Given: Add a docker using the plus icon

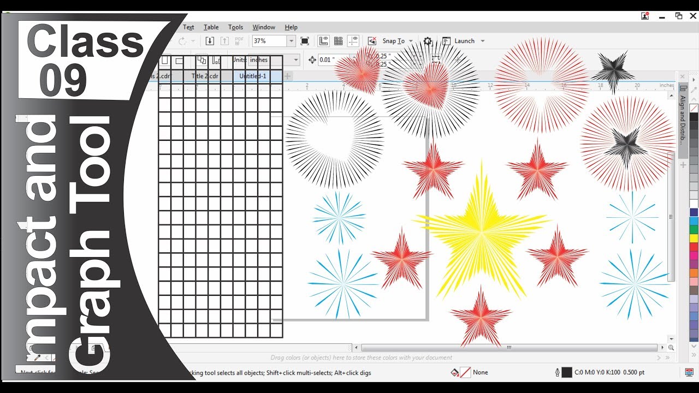Looking at the screenshot, I should pos(683,164).
